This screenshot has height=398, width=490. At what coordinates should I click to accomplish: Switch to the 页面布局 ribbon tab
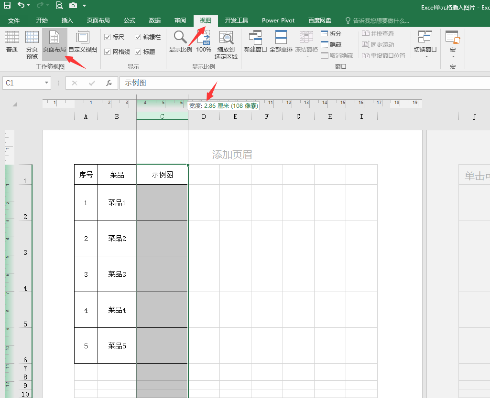[98, 21]
